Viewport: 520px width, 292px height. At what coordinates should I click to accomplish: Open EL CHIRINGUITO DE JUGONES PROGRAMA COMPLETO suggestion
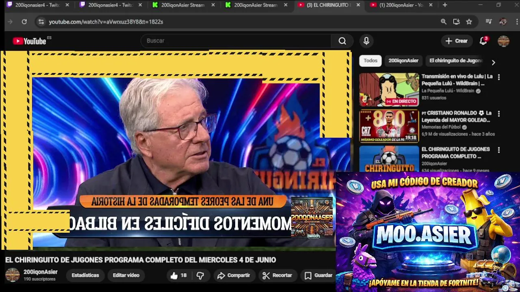[x=455, y=152]
